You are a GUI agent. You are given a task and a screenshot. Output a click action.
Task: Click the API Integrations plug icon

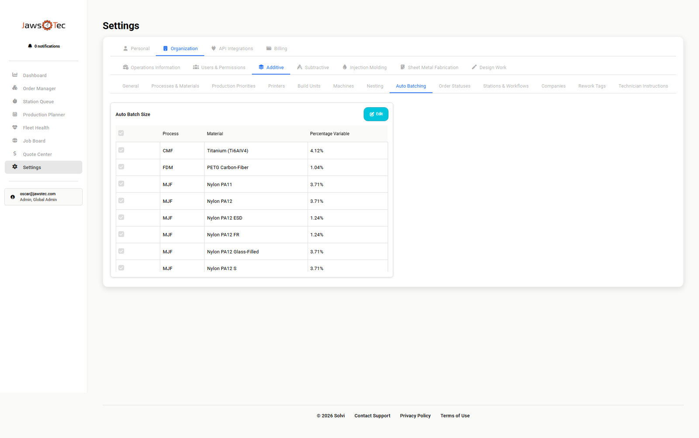click(x=214, y=48)
